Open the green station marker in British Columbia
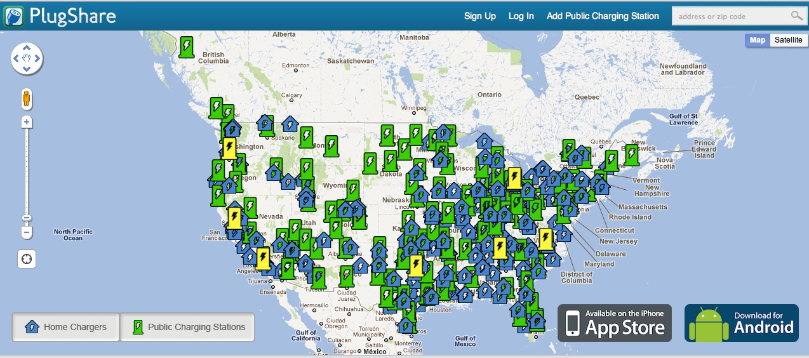The width and height of the screenshot is (809, 358). 186,47
